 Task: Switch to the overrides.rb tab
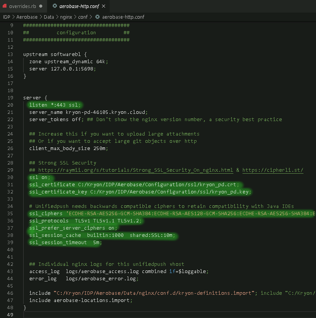point(23,6)
